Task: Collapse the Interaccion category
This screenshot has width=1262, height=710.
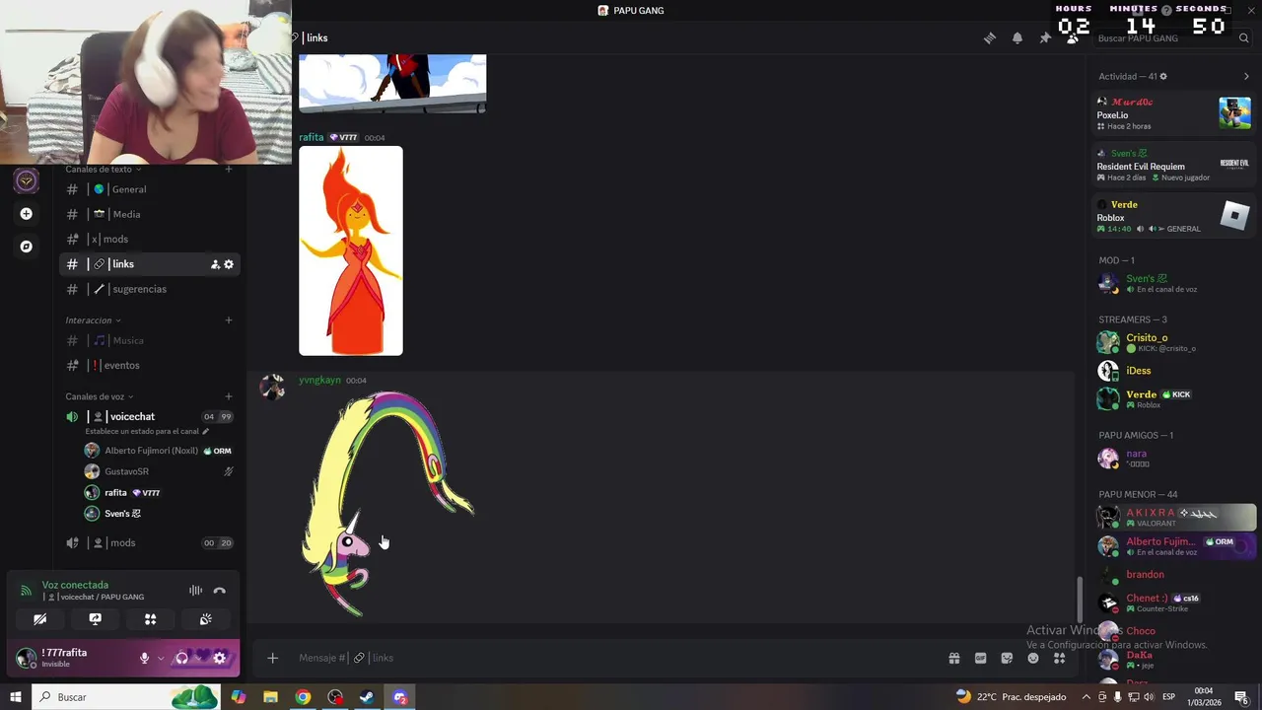Action: 93,320
